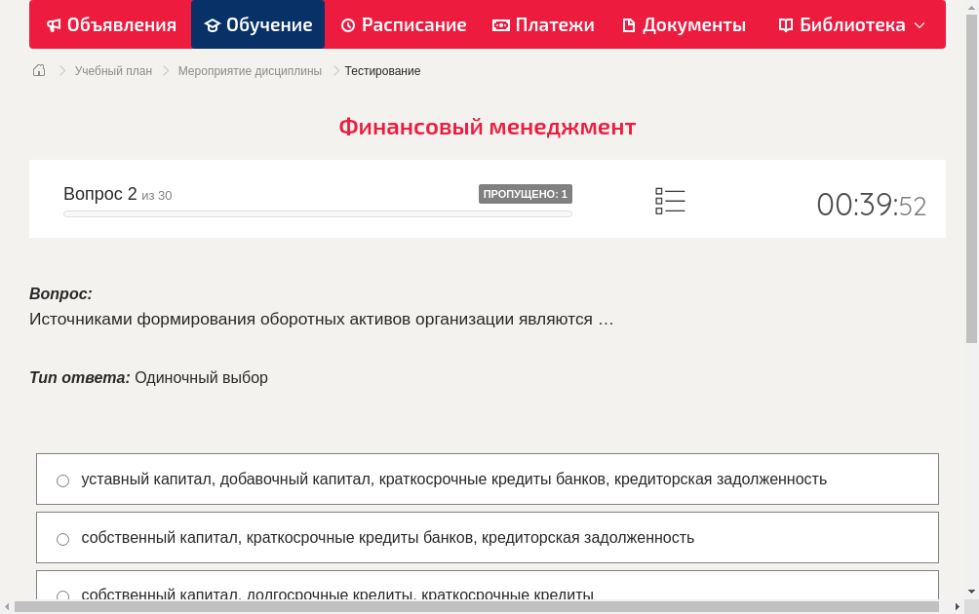Click the question progress bar
The image size is (979, 614).
click(317, 213)
